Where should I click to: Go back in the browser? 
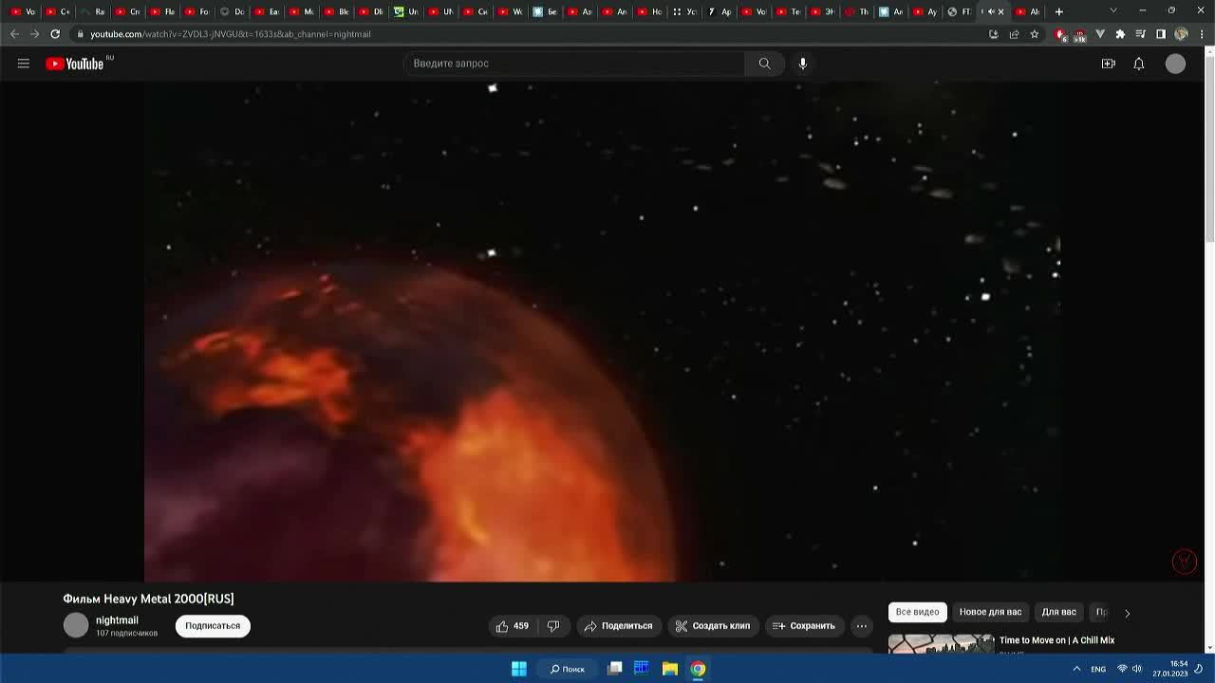coord(14,34)
